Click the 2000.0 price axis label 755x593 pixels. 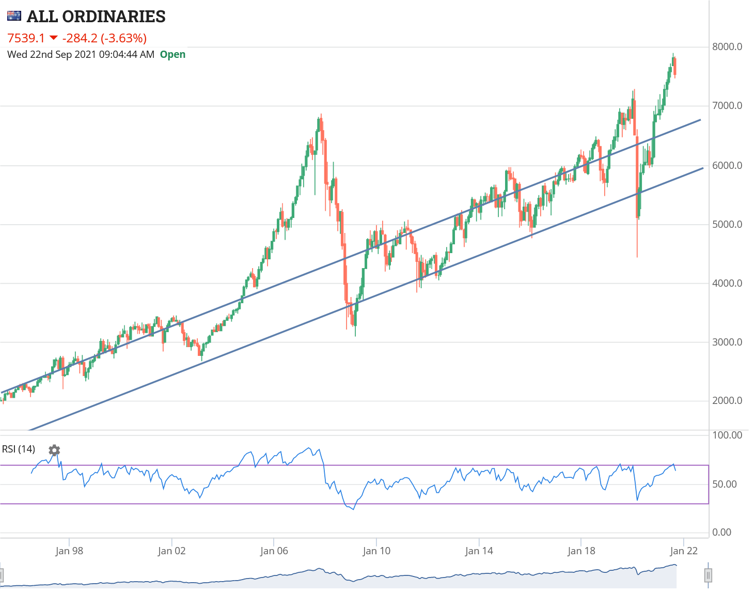(x=727, y=401)
